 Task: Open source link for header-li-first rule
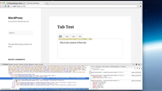[x=136, y=73]
